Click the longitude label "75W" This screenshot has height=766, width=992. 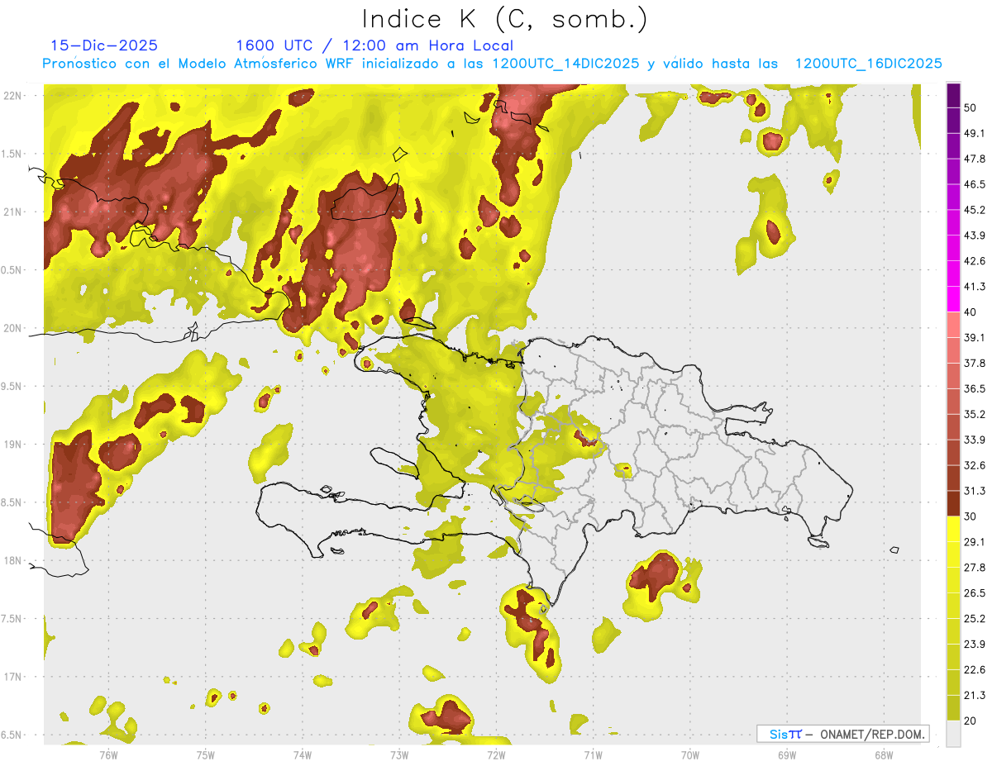pos(206,754)
